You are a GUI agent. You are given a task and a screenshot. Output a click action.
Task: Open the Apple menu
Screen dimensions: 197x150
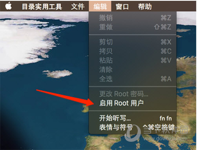9,6
